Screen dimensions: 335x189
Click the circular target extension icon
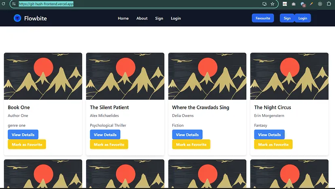pyautogui.click(x=320, y=4)
